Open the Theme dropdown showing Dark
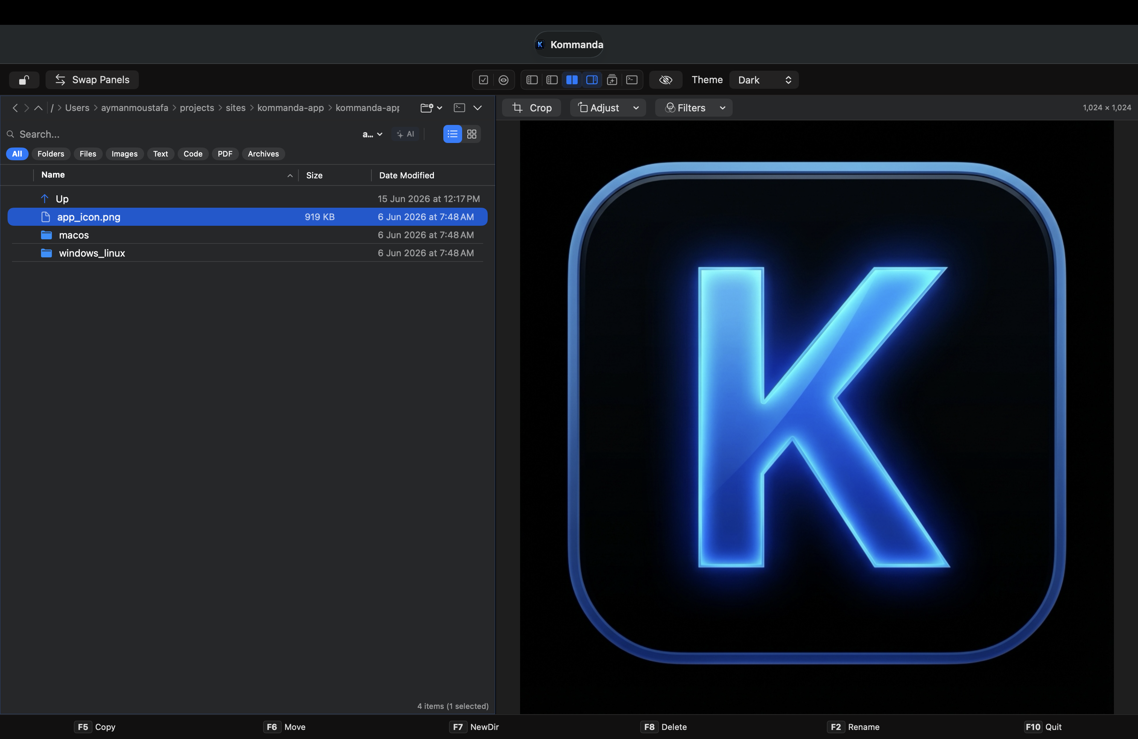Image resolution: width=1138 pixels, height=739 pixels. (x=764, y=80)
